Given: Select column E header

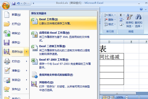Looking at the screenshot, I should (131, 42).
